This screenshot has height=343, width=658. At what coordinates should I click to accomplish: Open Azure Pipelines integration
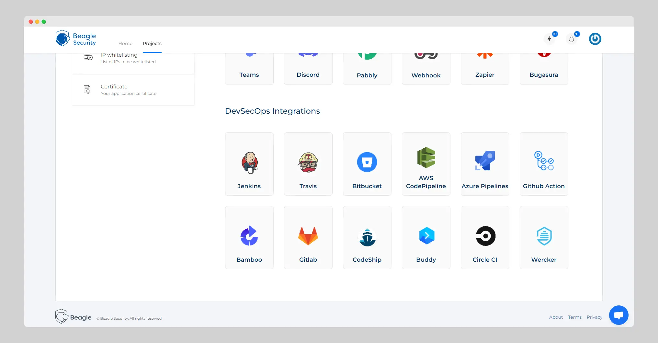click(x=485, y=164)
